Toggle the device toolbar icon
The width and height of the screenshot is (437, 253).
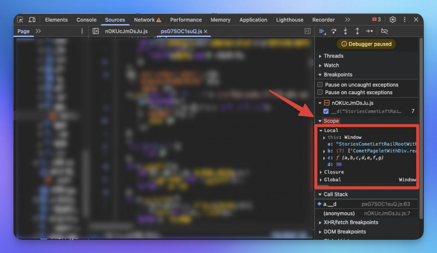[32, 20]
